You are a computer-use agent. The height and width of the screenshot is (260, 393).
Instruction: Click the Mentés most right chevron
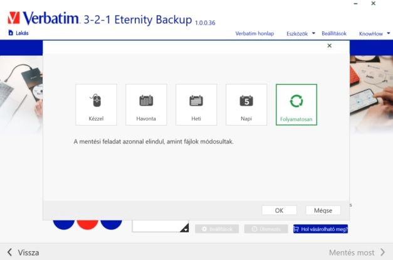(x=382, y=252)
